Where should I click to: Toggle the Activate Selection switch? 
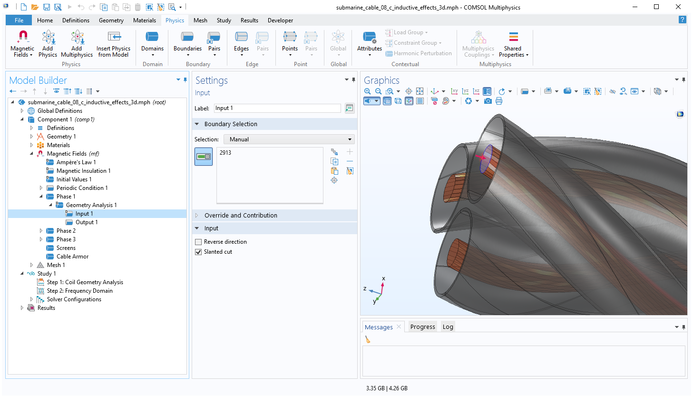point(204,157)
